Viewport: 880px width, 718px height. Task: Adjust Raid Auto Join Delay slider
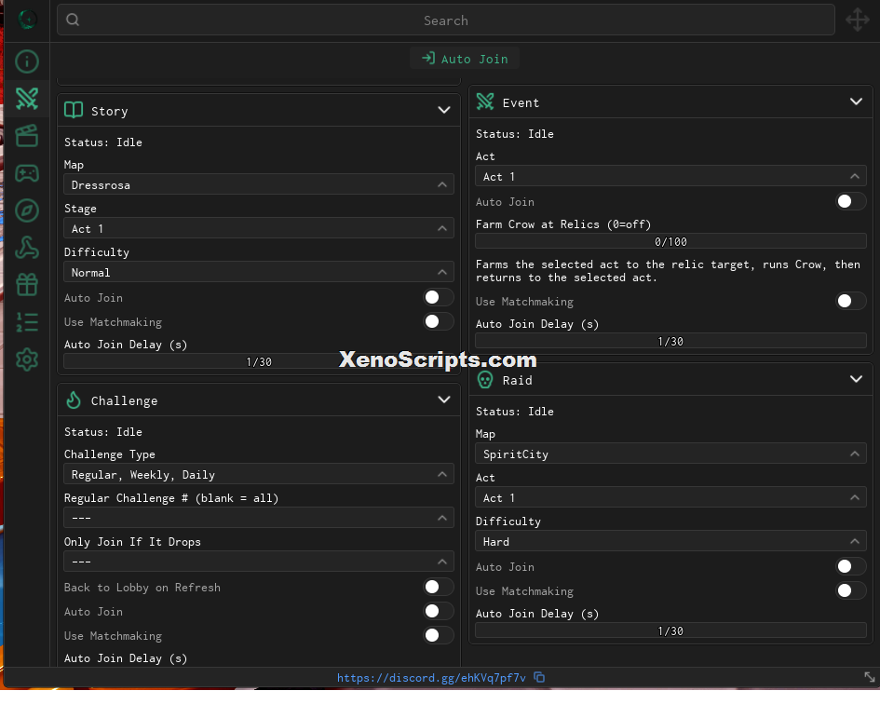click(670, 630)
